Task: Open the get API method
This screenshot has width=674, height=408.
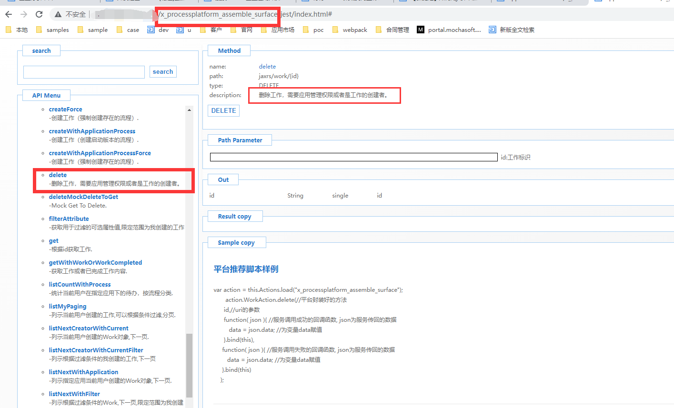Action: [53, 240]
